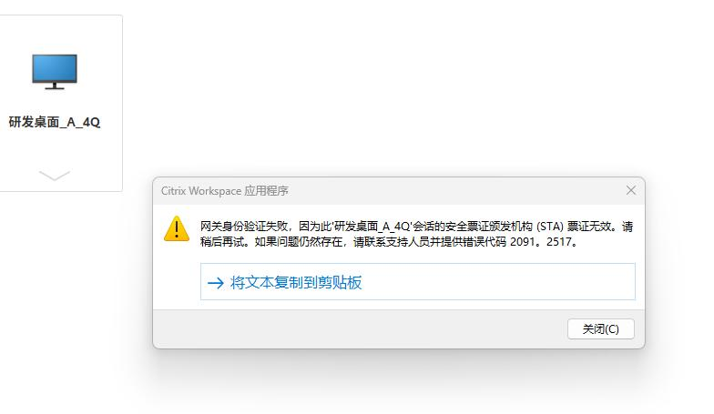Click the (STA) text in the message

click(x=550, y=226)
